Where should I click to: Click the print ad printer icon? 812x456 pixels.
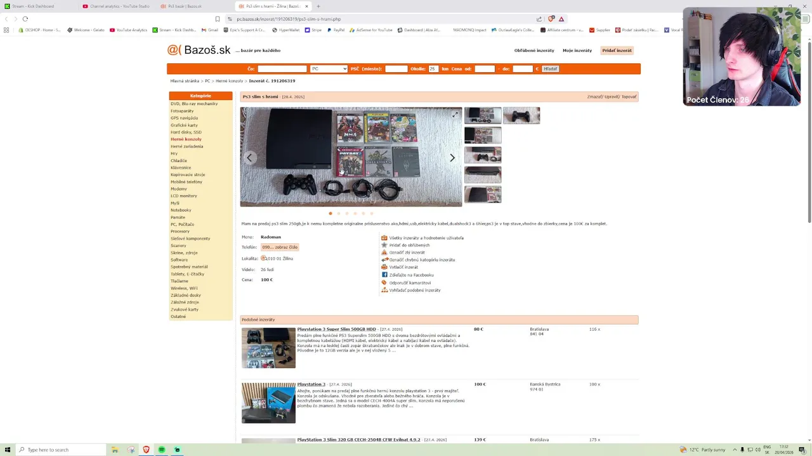tap(384, 267)
